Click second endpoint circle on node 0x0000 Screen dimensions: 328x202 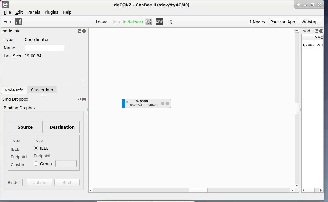[x=167, y=104]
